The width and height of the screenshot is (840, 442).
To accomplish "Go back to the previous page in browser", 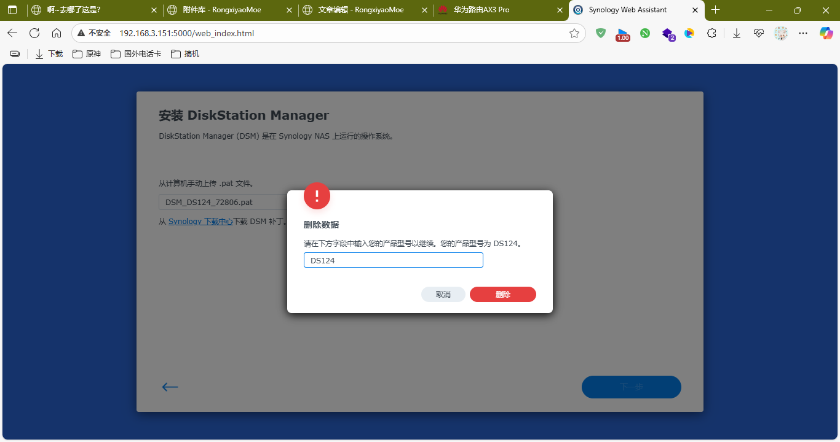I will click(x=12, y=33).
